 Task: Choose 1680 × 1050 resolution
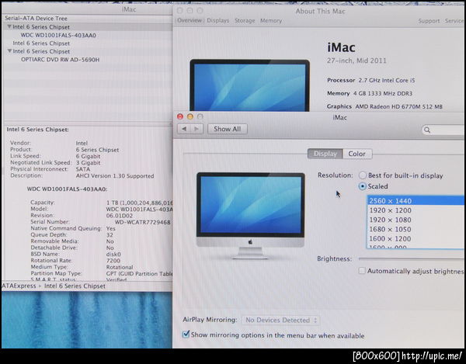(x=416, y=229)
